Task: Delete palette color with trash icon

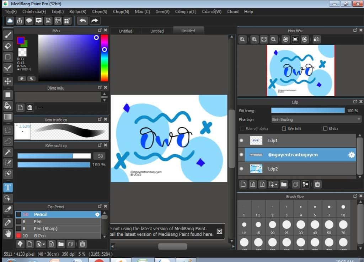Action: [30, 108]
